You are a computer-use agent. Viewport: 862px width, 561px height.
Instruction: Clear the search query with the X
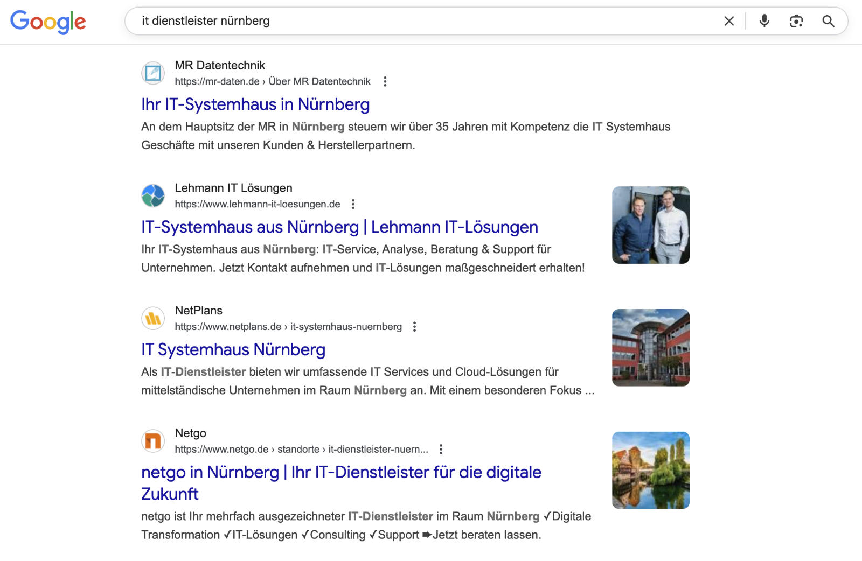tap(729, 21)
